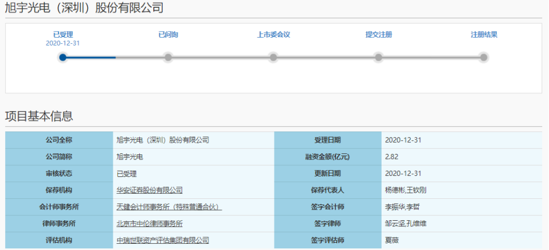Image resolution: width=549 pixels, height=250 pixels.
Task: Click the value 邹云坚,孔维维
Action: pyautogui.click(x=405, y=224)
